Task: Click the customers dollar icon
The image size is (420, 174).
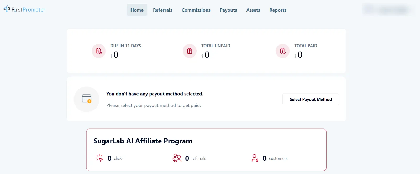Action: tap(254, 158)
